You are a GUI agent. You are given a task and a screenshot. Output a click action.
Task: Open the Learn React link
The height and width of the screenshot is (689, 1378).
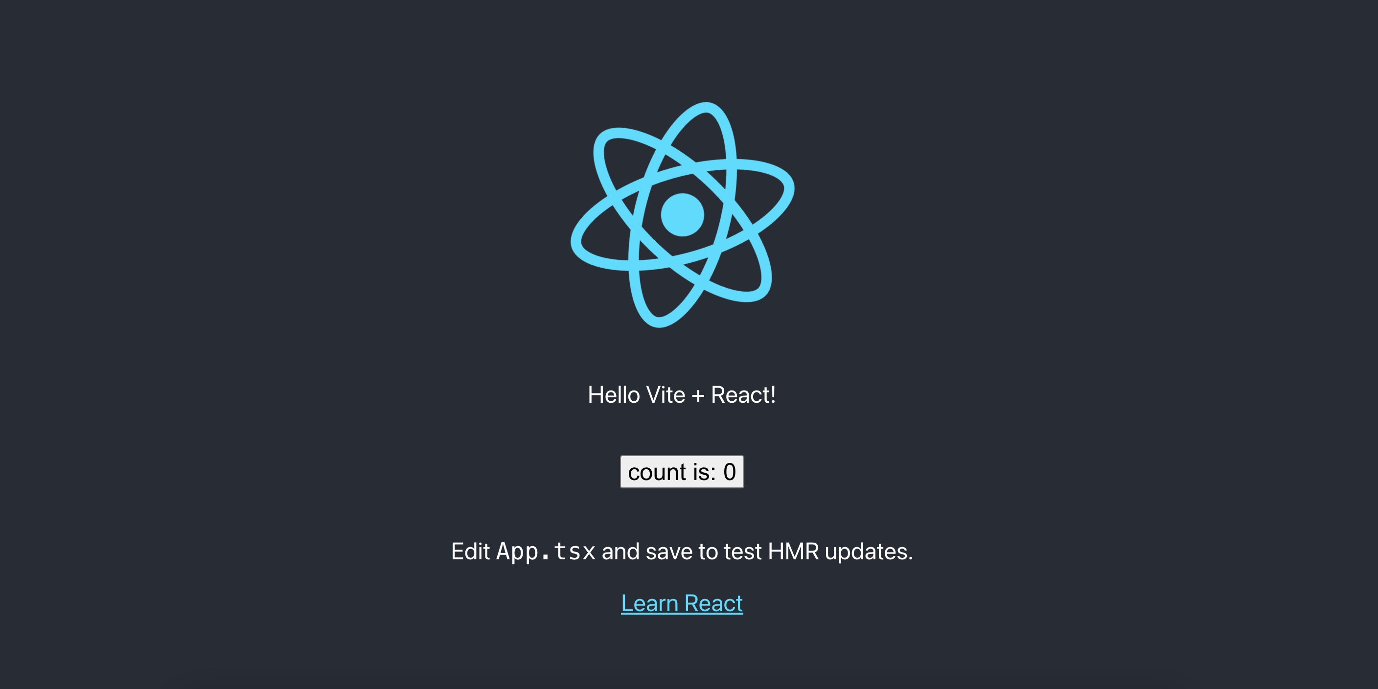click(682, 603)
